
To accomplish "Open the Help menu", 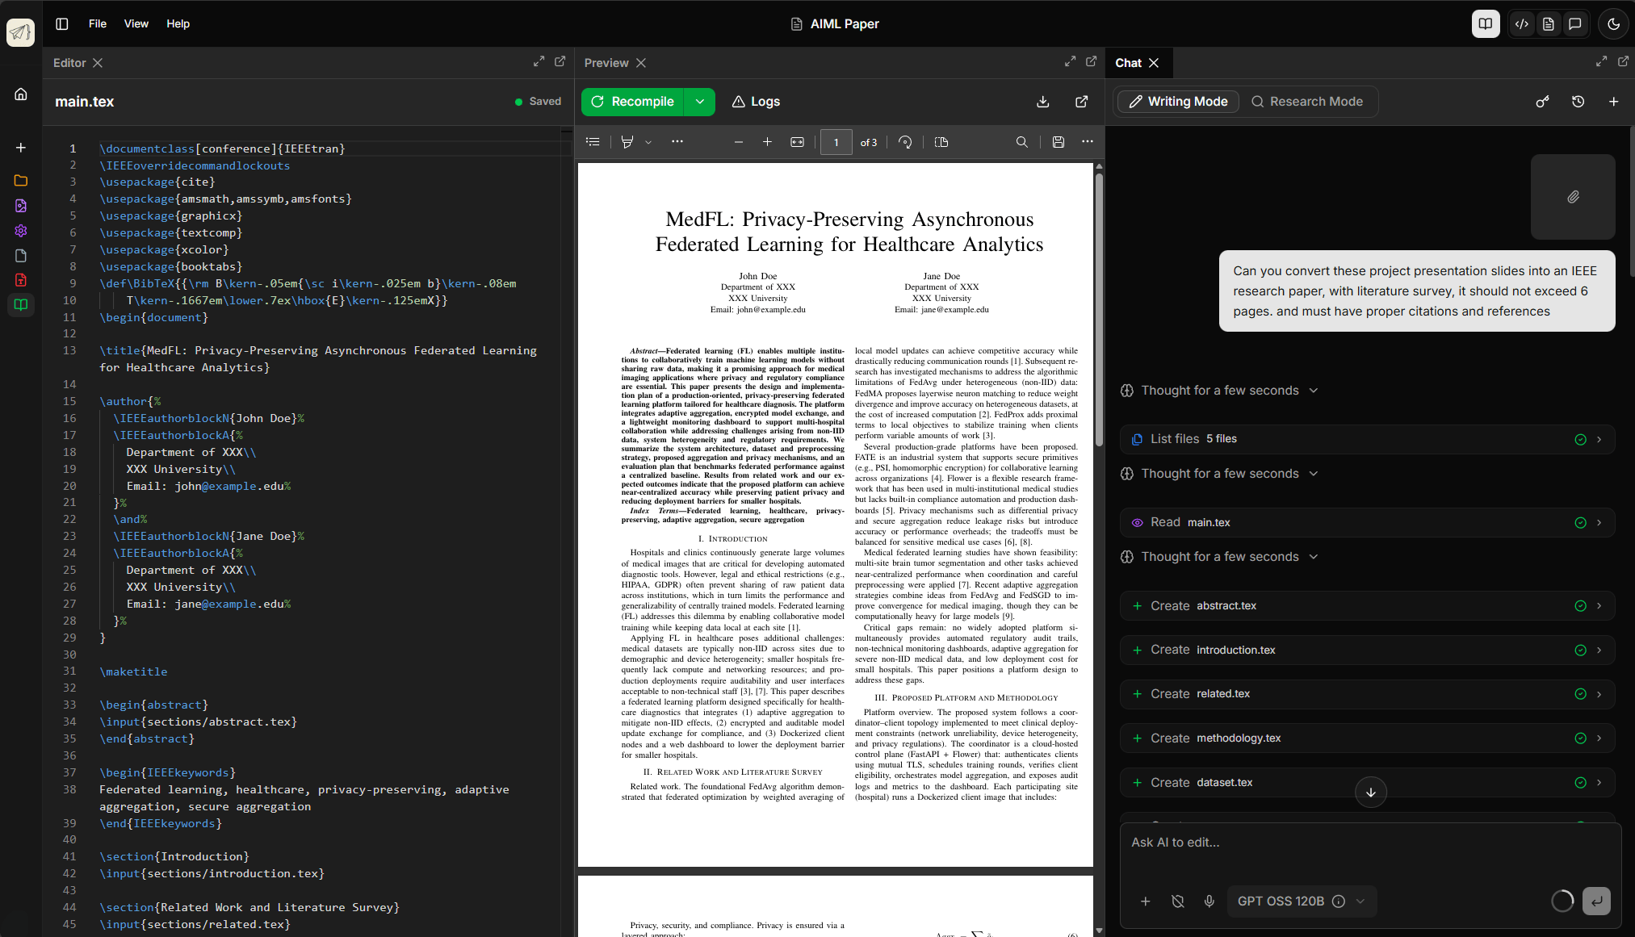I will [x=178, y=24].
